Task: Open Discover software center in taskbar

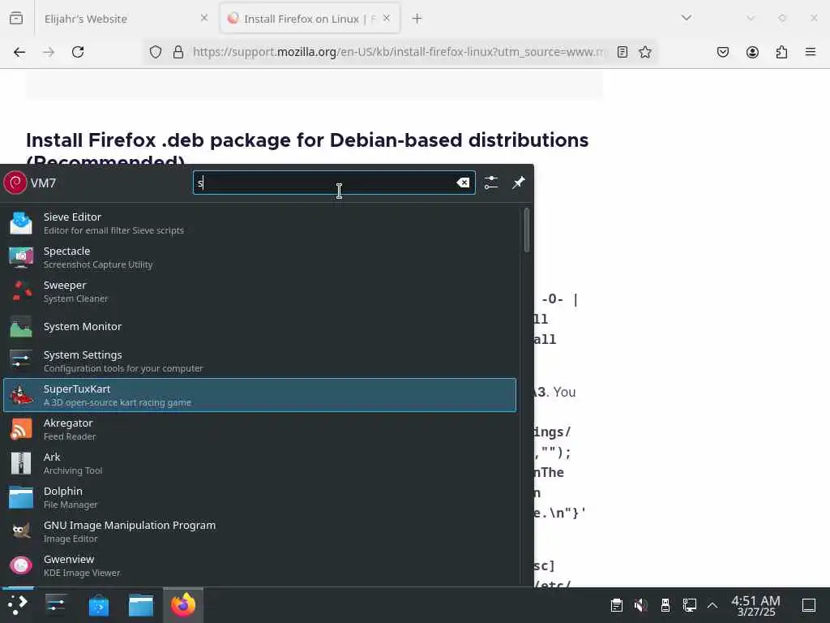Action: pos(98,605)
